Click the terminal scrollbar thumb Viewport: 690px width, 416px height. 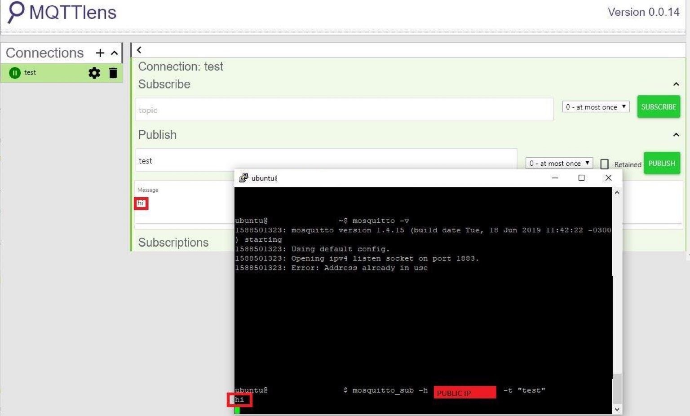(617, 389)
